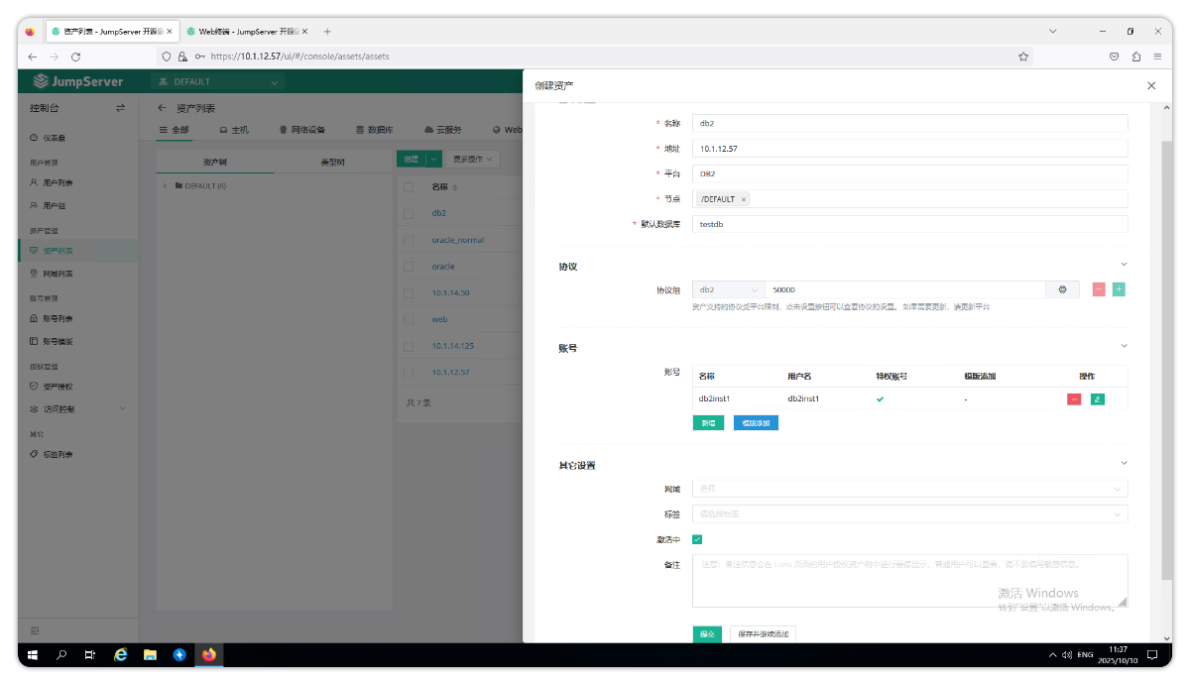Check the web row checkbox

pyautogui.click(x=409, y=319)
